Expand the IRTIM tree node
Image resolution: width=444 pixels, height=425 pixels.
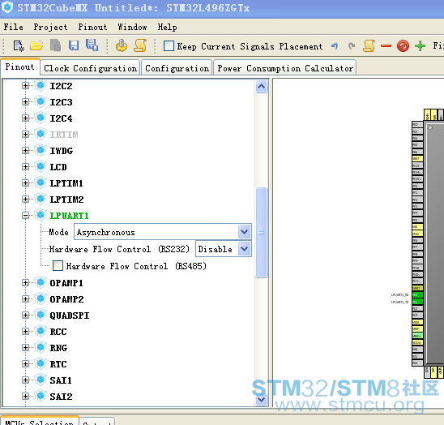[25, 134]
